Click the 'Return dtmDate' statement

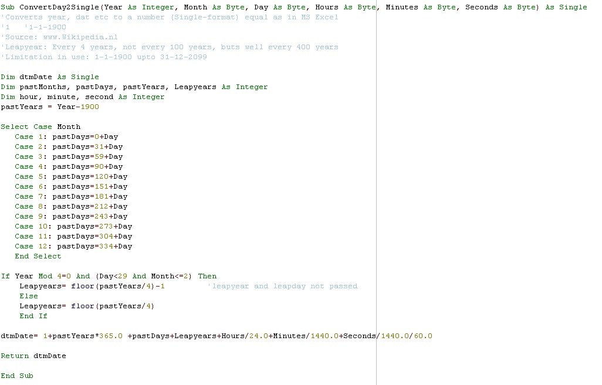33,356
